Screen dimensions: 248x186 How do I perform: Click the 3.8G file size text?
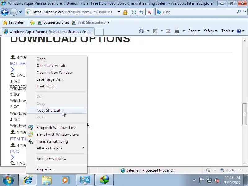[15, 94]
